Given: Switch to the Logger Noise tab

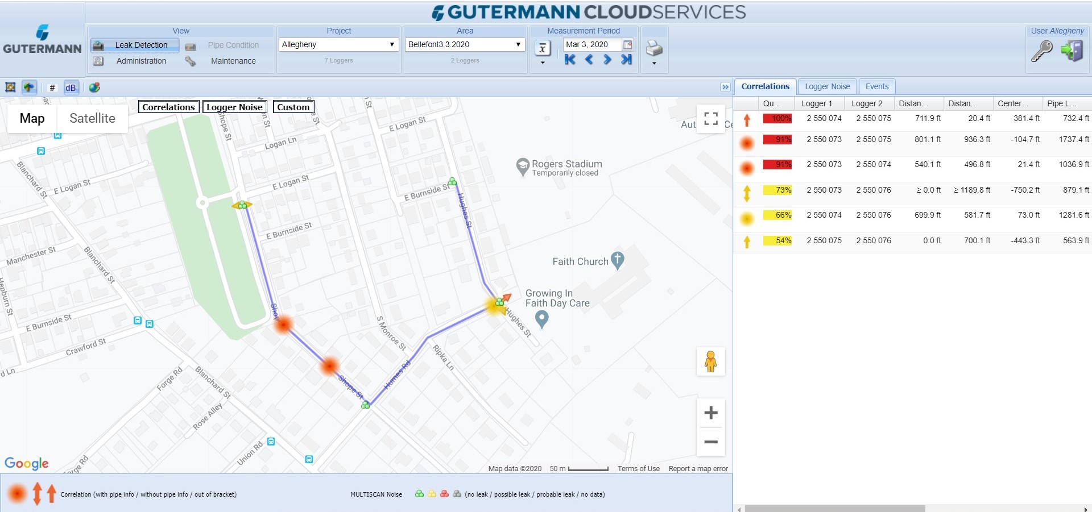Looking at the screenshot, I should click(x=827, y=86).
